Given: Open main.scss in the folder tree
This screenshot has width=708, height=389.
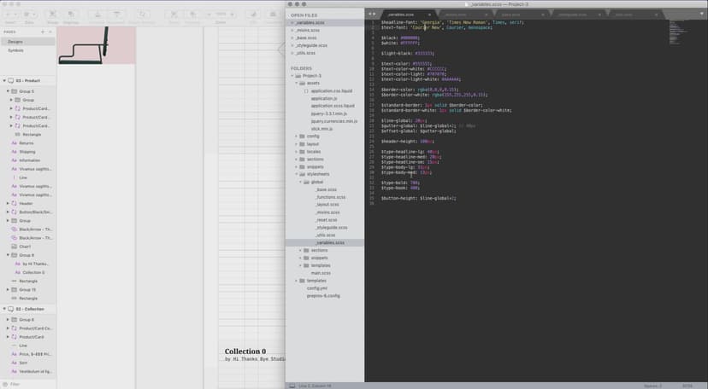Looking at the screenshot, I should pos(321,272).
